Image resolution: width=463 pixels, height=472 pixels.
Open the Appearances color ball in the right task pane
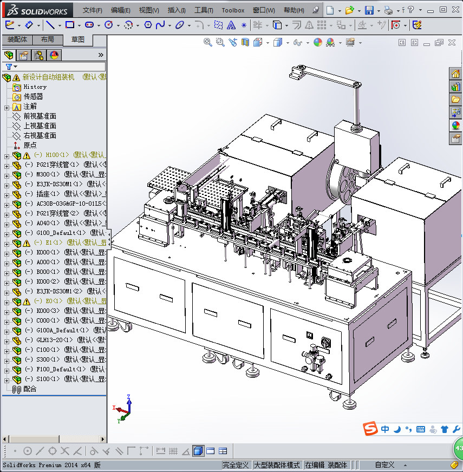click(455, 125)
